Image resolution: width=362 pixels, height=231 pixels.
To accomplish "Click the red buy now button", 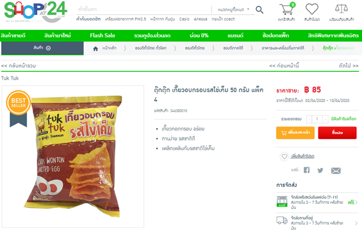I will 337,133.
